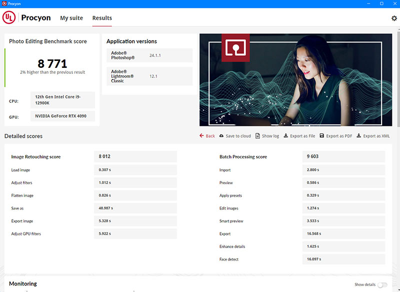This screenshot has width=400, height=292.
Task: Open settings via the gear icon
Action: [x=393, y=18]
